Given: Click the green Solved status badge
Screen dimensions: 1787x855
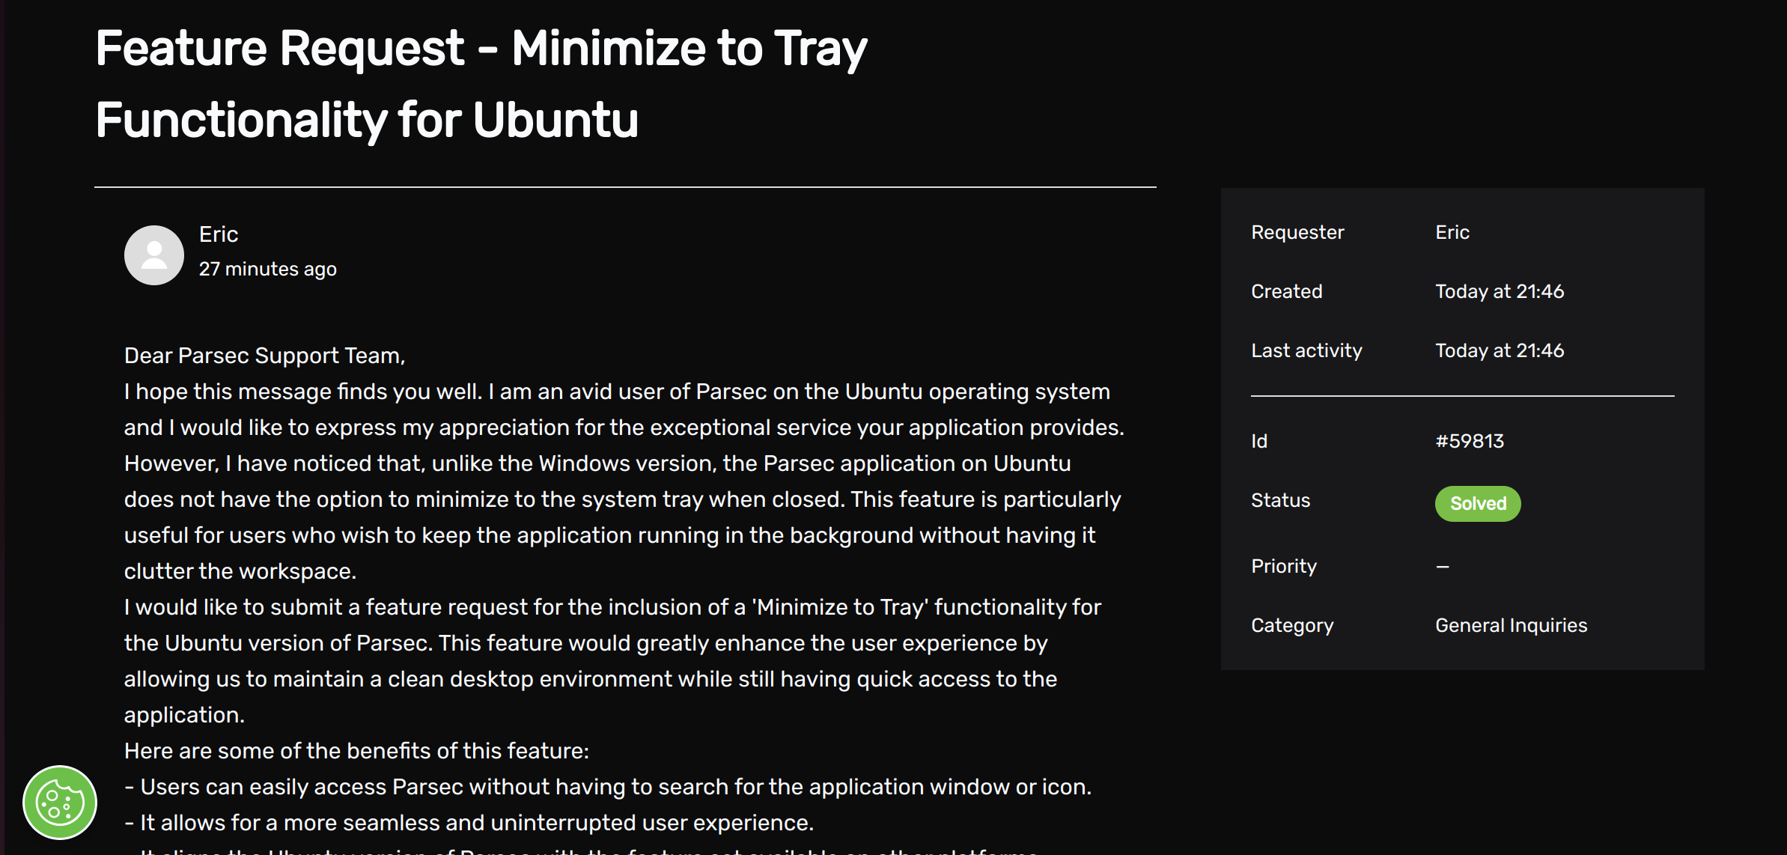Looking at the screenshot, I should [1477, 503].
